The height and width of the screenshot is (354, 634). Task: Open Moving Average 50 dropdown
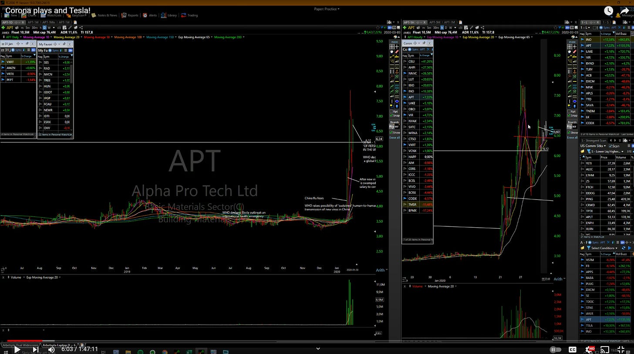pos(111,37)
